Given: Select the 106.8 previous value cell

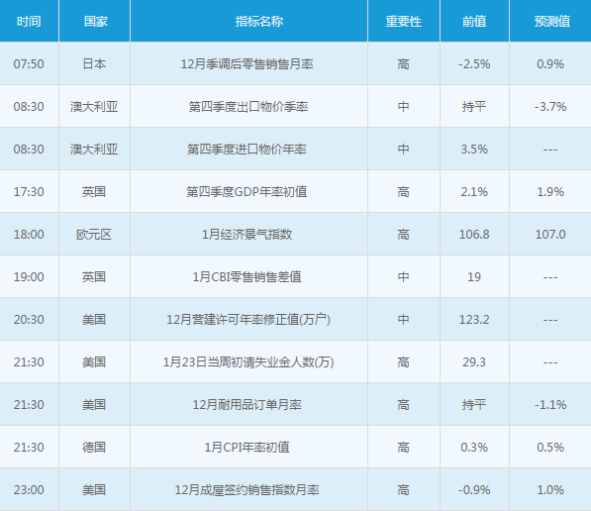Looking at the screenshot, I should [474, 234].
